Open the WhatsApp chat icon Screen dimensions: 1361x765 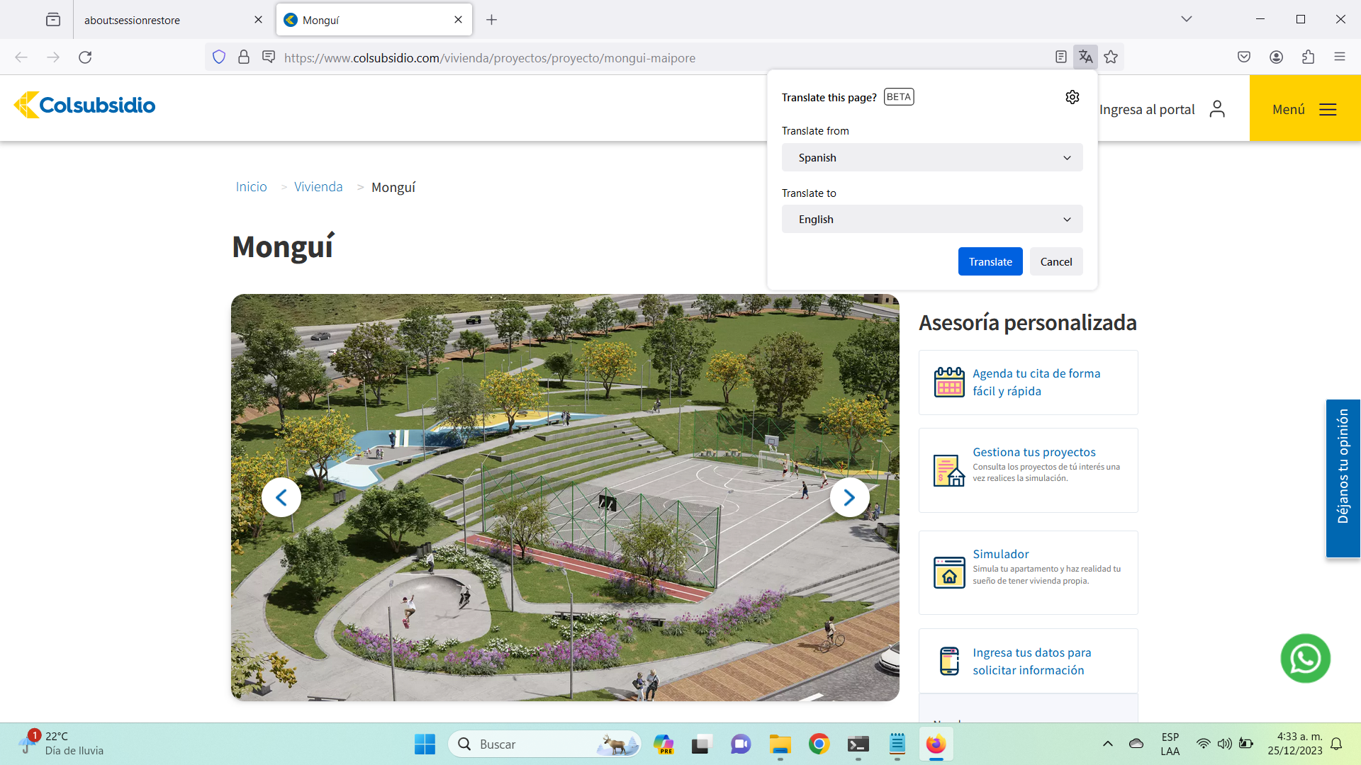pyautogui.click(x=1305, y=658)
